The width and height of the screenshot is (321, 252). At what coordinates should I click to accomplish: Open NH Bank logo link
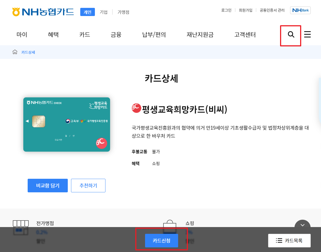tap(300, 10)
